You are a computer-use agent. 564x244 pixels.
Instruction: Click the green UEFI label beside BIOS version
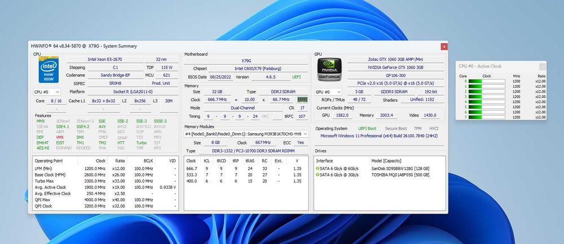(297, 77)
